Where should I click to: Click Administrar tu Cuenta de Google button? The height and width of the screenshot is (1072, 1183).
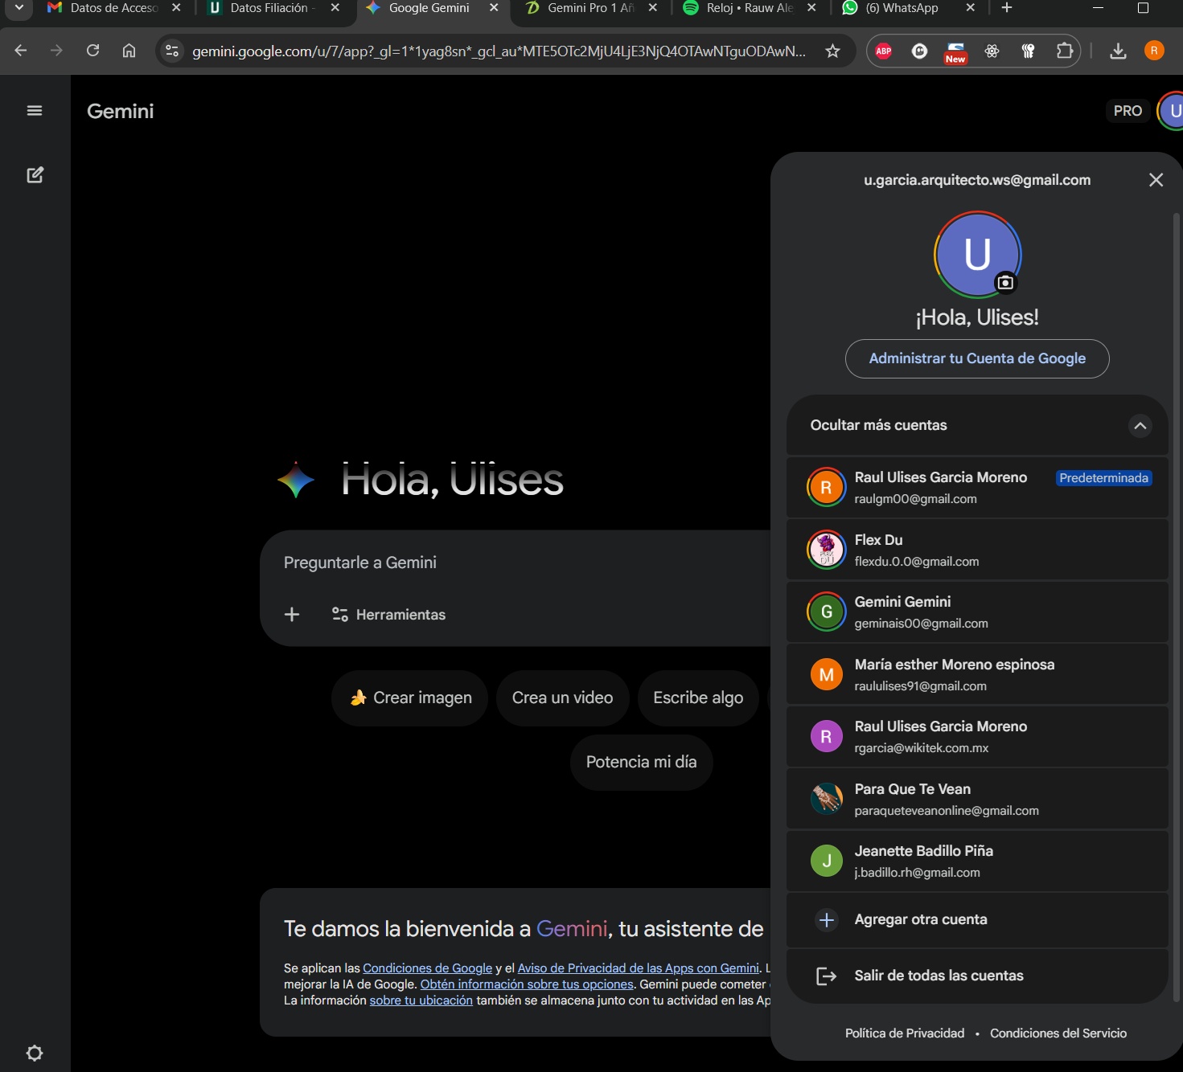[x=977, y=358]
